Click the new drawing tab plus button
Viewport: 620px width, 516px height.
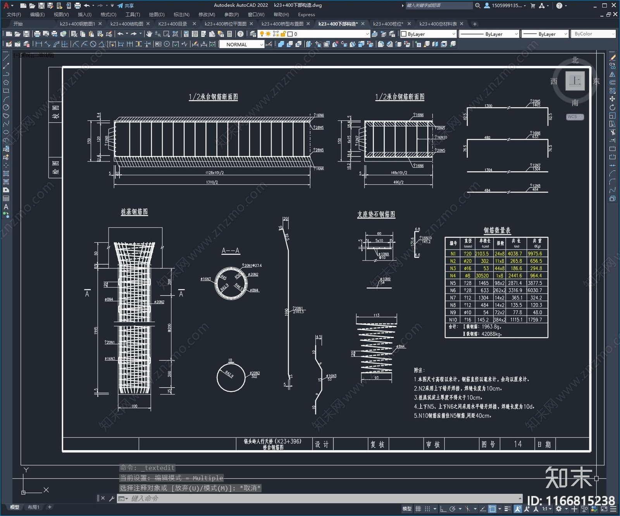point(475,24)
